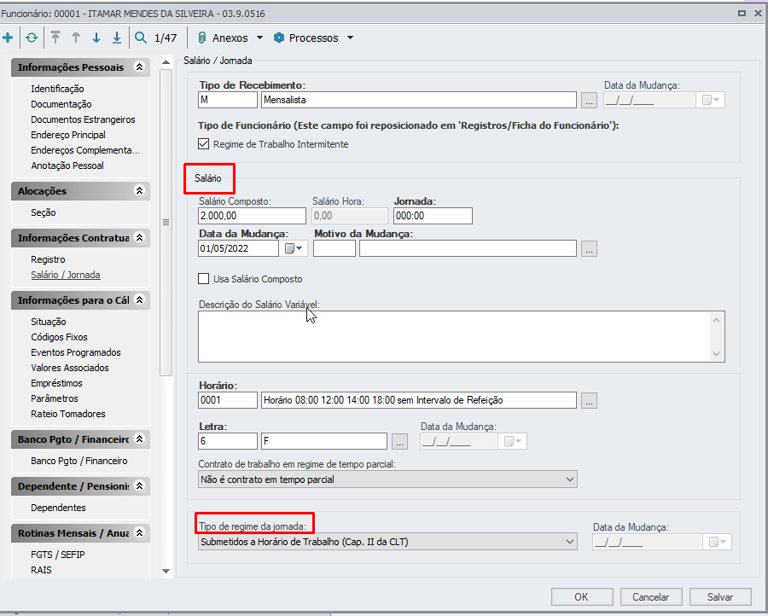Open Contrato em regime de tempo parcial dropdown
The height and width of the screenshot is (616, 768).
pos(570,479)
